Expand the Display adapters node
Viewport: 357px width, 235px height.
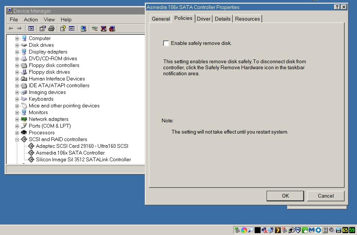click(x=17, y=52)
